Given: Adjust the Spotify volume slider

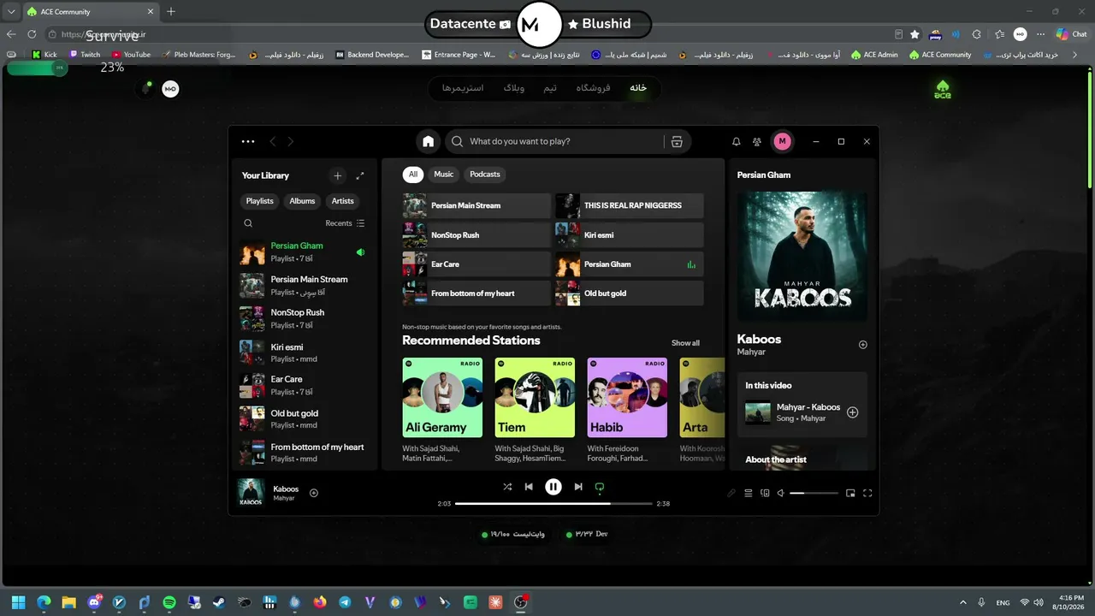Looking at the screenshot, I should tap(814, 493).
